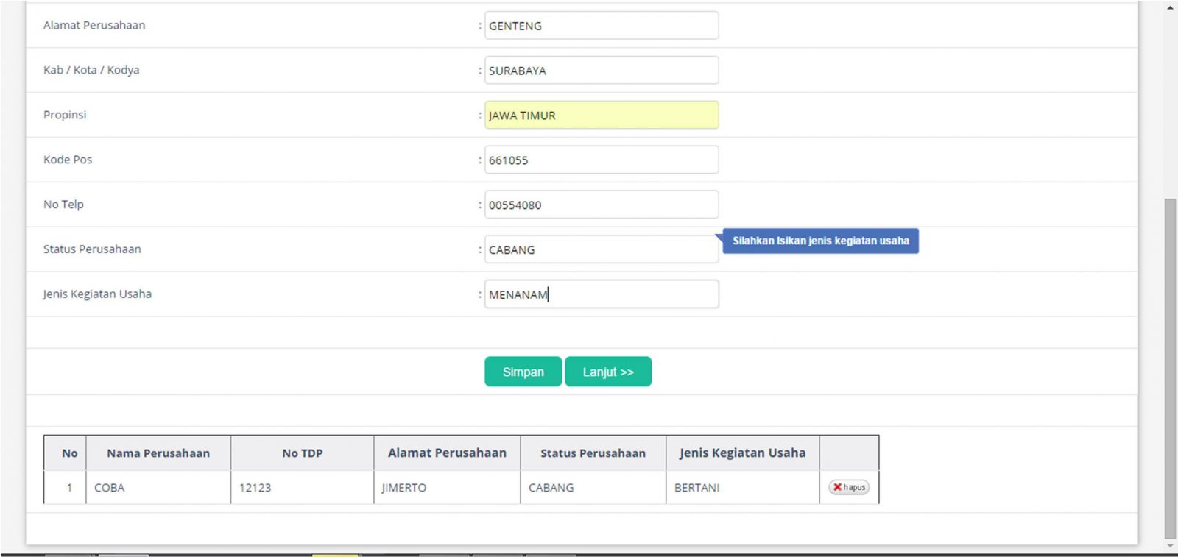Image resolution: width=1178 pixels, height=557 pixels.
Task: Click the blue jenis kegiatan usaha tooltip
Action: (820, 241)
